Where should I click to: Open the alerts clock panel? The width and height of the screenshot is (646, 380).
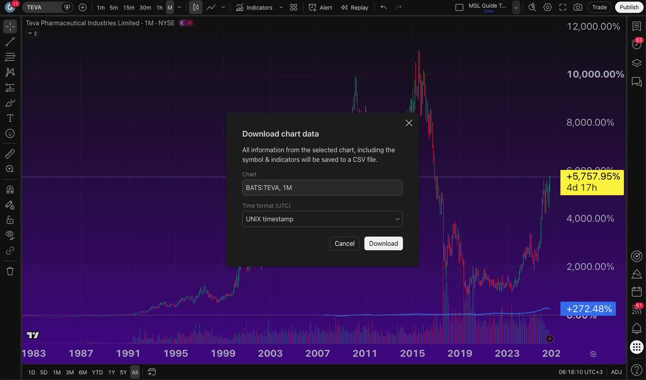[x=637, y=44]
